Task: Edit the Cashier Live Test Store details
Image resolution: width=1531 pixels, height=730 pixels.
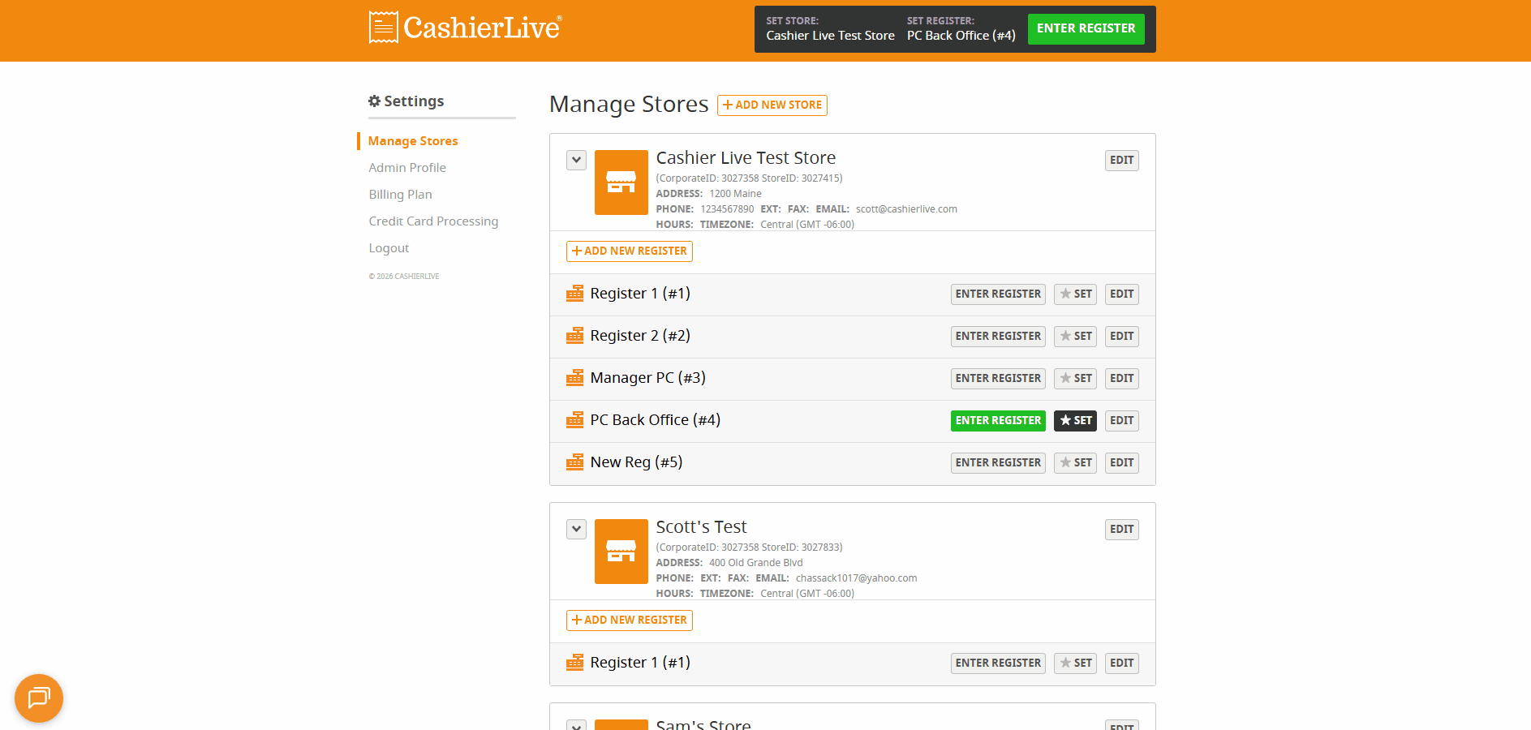Action: click(1122, 161)
